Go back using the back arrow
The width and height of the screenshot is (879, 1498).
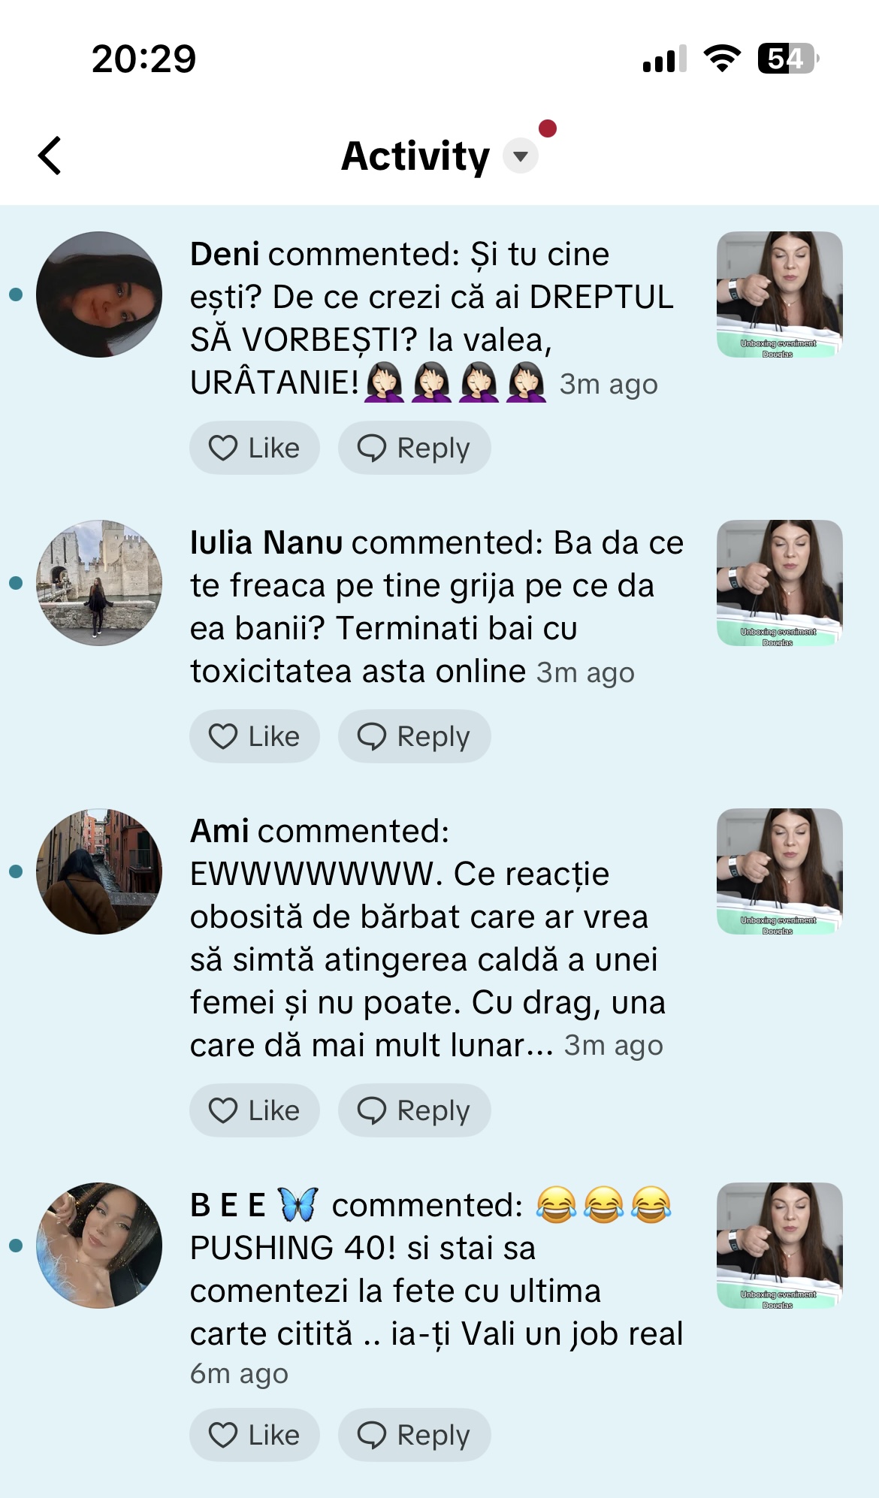[x=50, y=156]
